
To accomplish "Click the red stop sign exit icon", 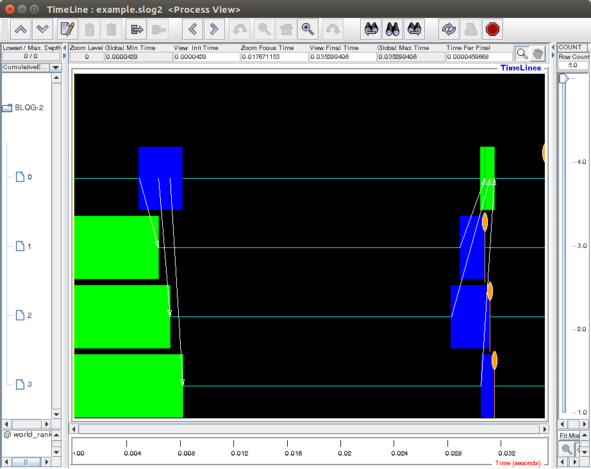I will coord(493,29).
